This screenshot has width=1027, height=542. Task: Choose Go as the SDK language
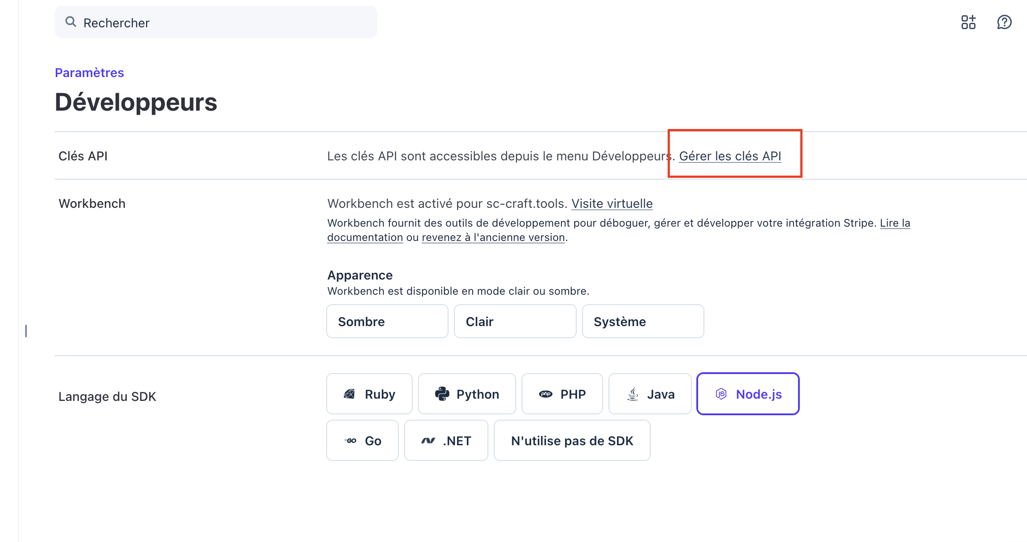362,440
